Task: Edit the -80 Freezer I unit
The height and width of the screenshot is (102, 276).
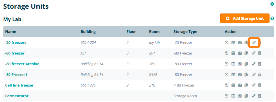Action: click(253, 75)
